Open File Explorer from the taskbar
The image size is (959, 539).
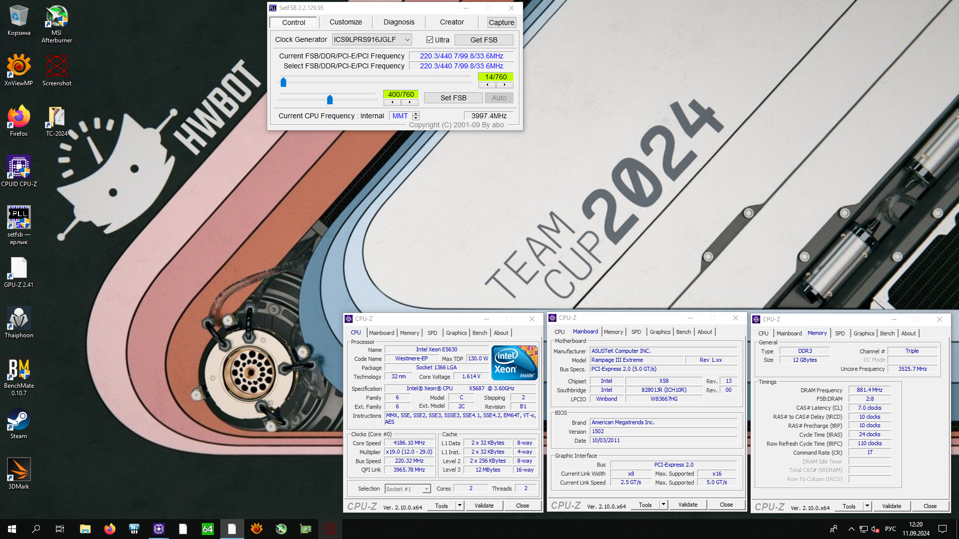85,529
